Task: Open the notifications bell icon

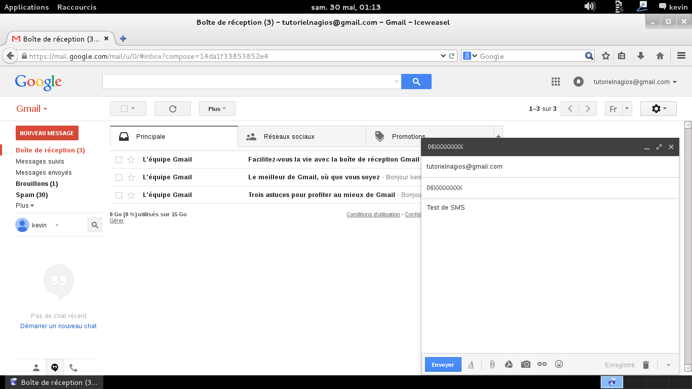Action: [578, 82]
